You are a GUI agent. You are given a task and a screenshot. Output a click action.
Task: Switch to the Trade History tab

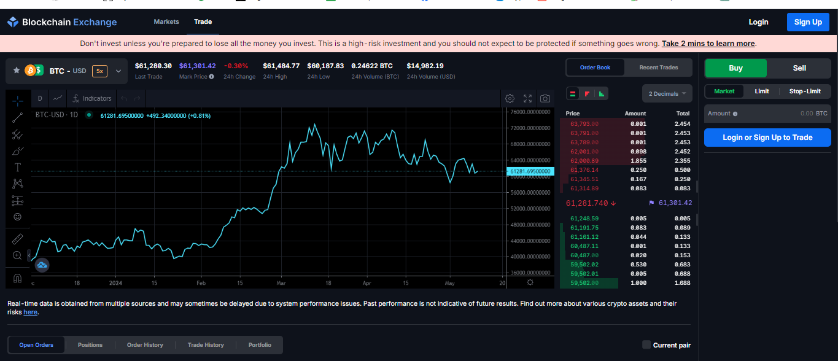[205, 345]
